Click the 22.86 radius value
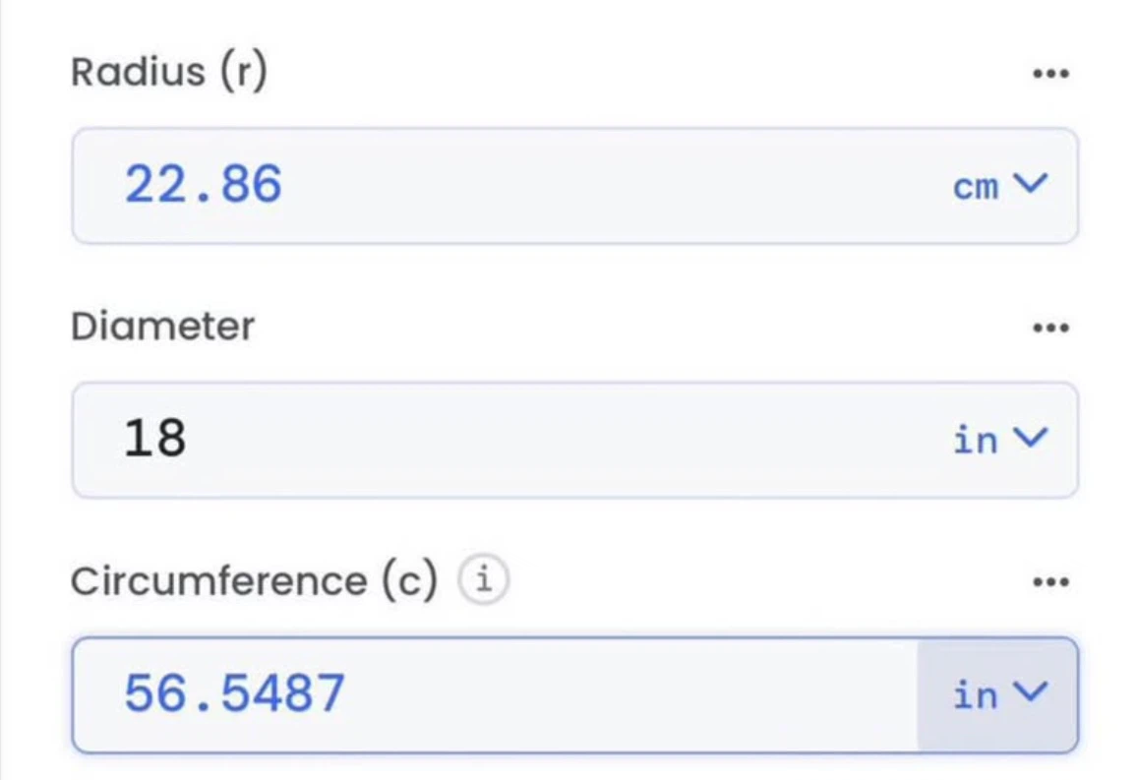1137x780 pixels. (x=203, y=185)
